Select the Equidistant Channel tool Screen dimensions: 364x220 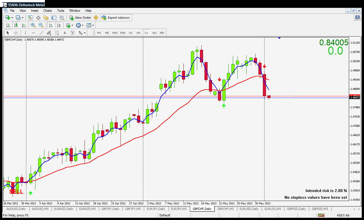click(49, 33)
